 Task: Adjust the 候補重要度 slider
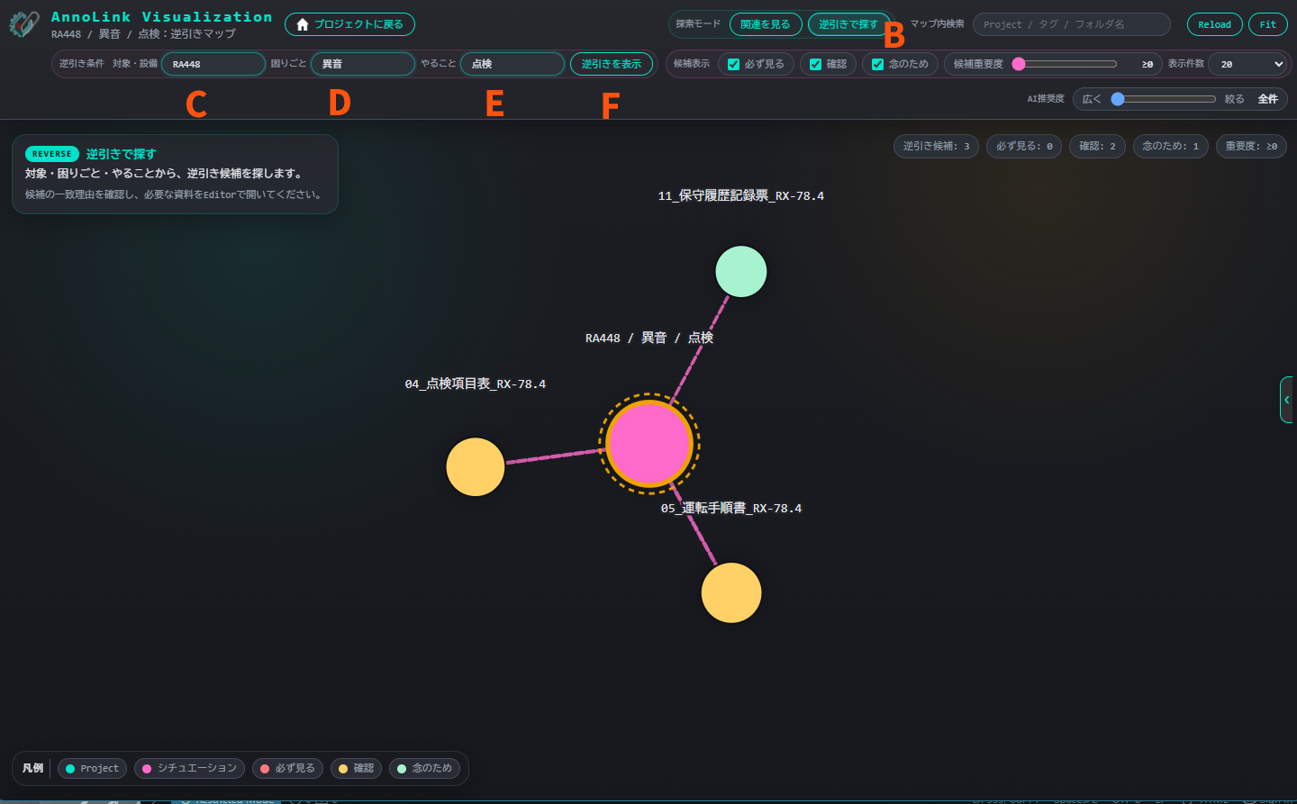click(1066, 64)
